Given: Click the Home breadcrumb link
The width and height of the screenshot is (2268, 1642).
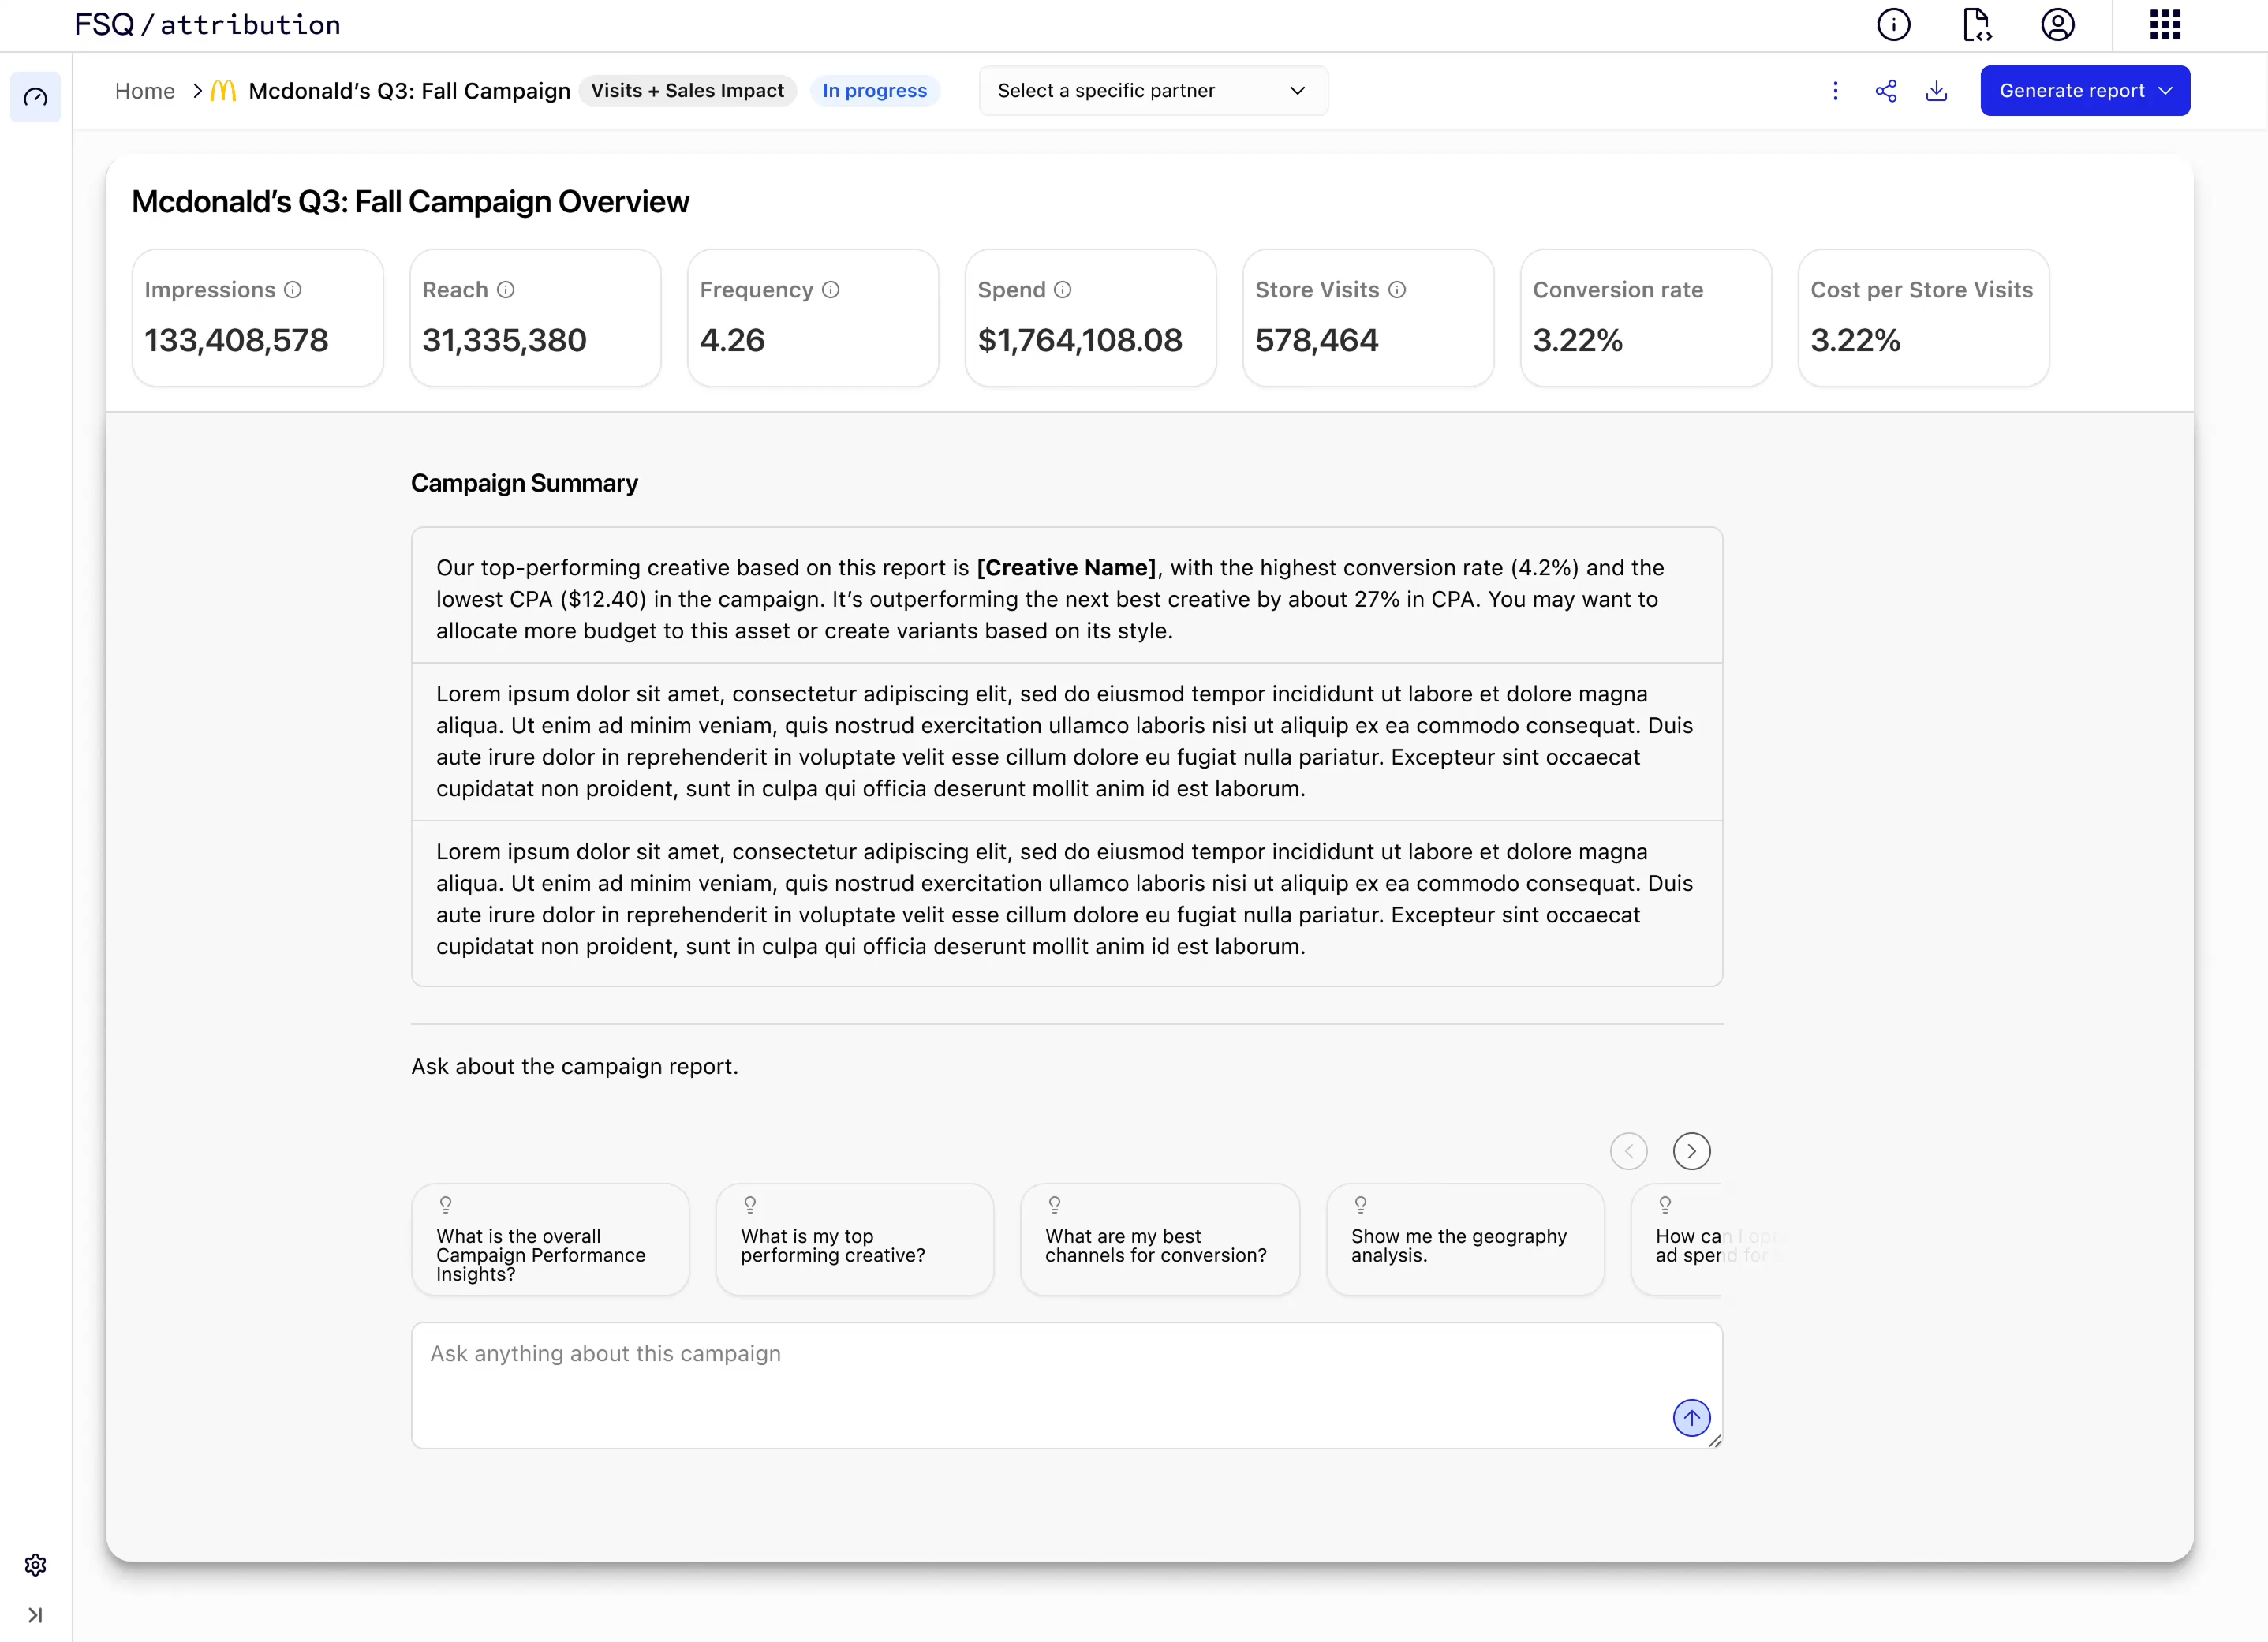Looking at the screenshot, I should tap(145, 91).
